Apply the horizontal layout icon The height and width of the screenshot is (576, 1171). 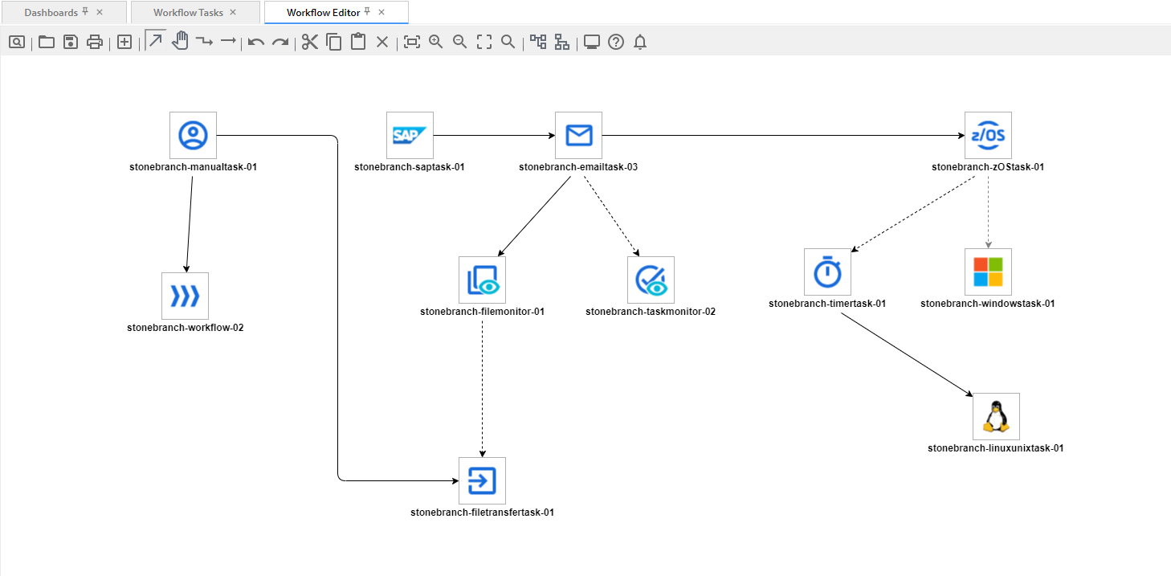538,42
